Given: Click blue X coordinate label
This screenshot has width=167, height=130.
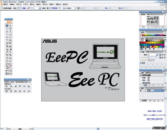Looking at the screenshot, I should (x=81, y=8).
